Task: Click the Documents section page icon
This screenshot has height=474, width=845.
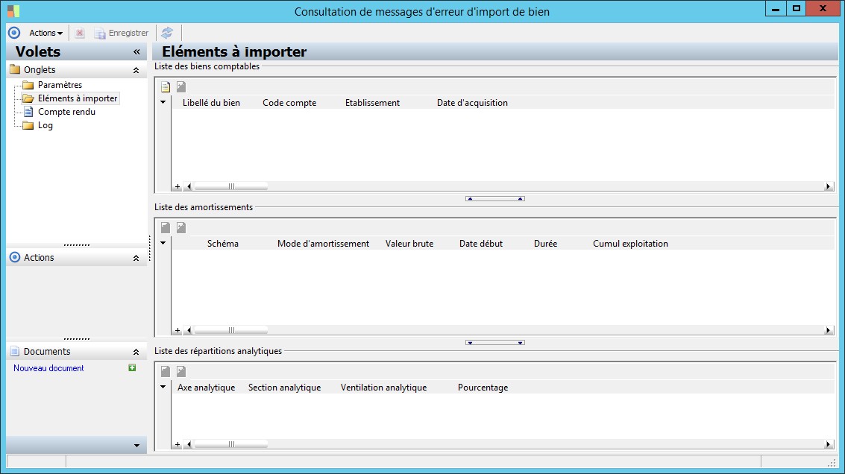Action: click(15, 351)
